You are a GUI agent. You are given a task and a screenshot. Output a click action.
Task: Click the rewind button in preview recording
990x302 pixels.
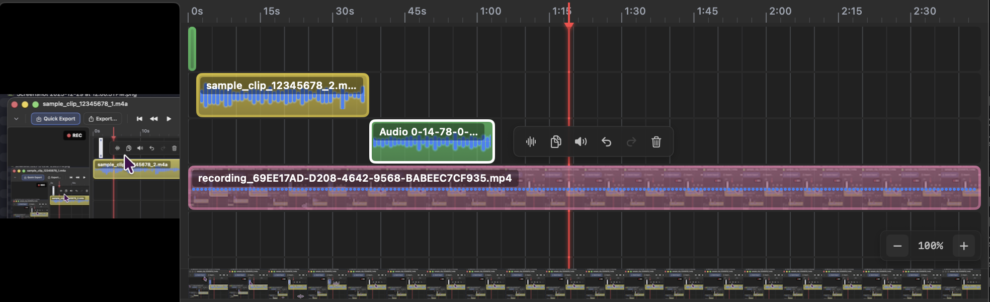click(x=154, y=119)
